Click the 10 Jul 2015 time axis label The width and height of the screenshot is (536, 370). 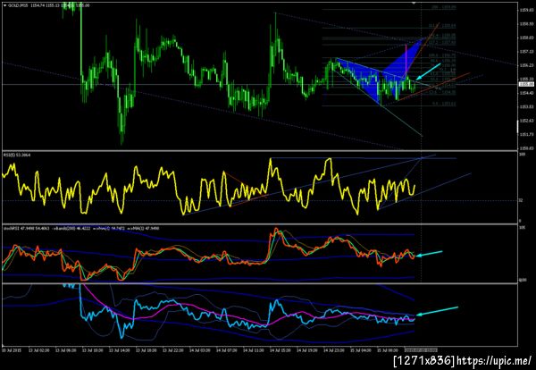pos(10,350)
